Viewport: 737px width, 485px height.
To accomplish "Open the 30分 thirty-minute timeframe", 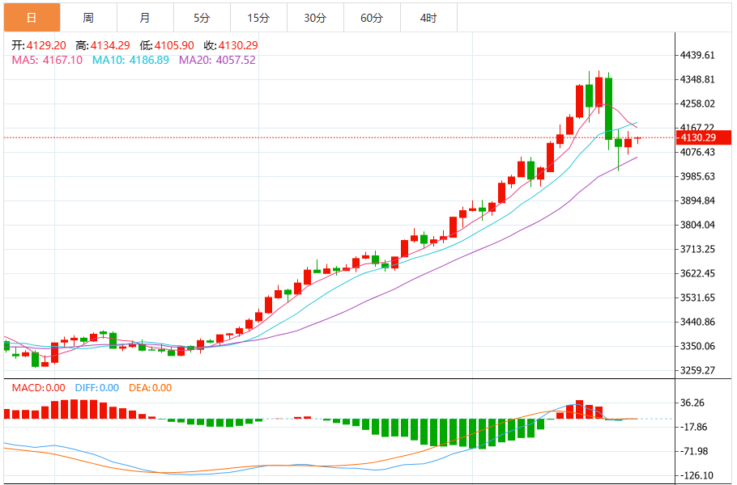I will 315,15.
